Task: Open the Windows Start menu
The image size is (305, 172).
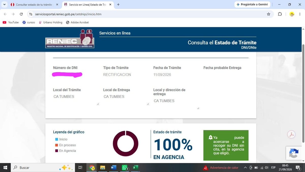Action: pos(5,167)
